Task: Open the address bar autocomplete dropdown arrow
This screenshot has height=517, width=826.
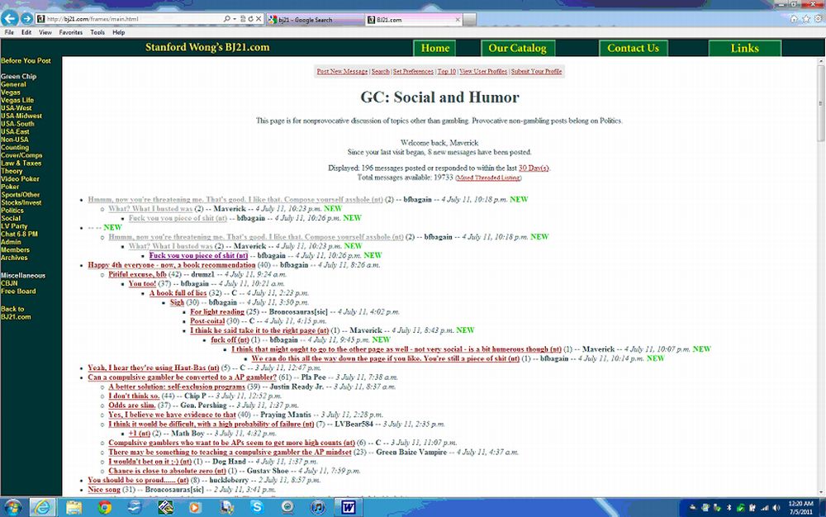Action: (235, 19)
